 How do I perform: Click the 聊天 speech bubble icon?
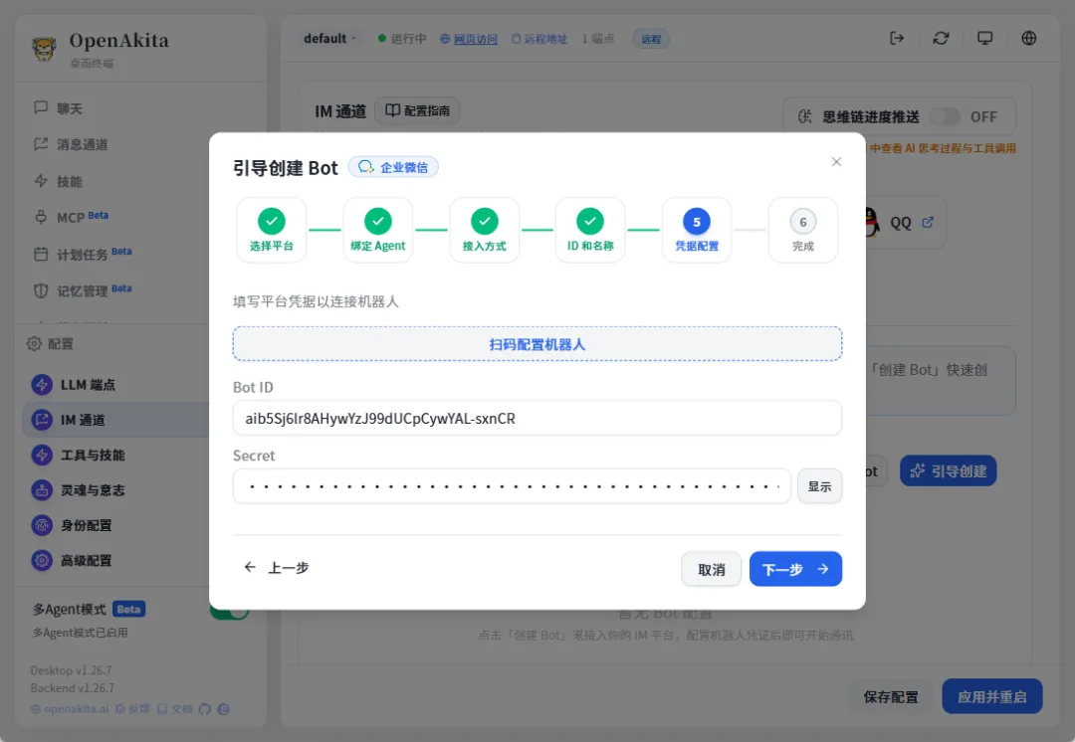click(41, 107)
